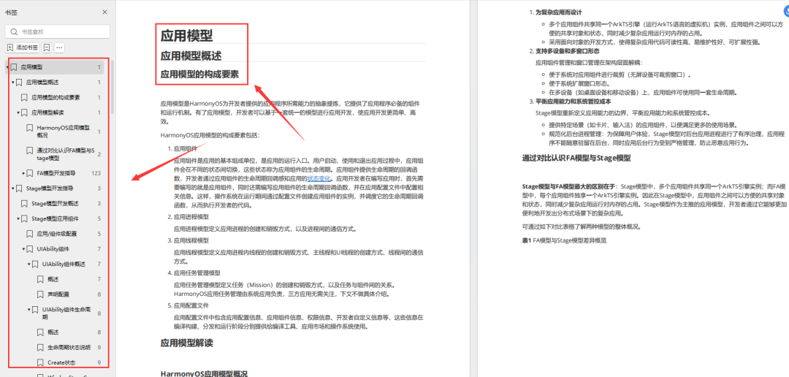
Task: Open the Stage模型应用组件 bookmark
Action: coord(55,218)
